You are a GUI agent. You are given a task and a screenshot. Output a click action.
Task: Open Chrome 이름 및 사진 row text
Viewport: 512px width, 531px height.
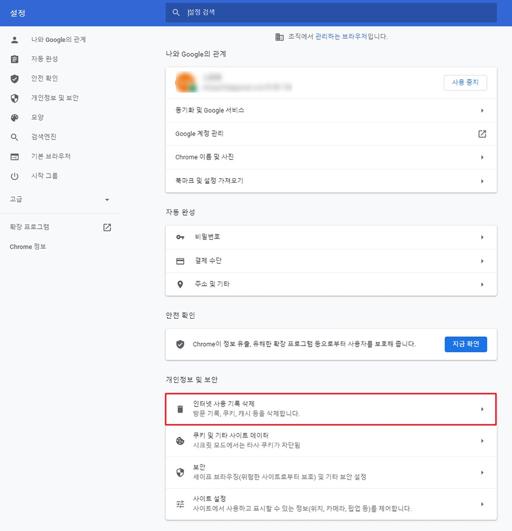[204, 157]
